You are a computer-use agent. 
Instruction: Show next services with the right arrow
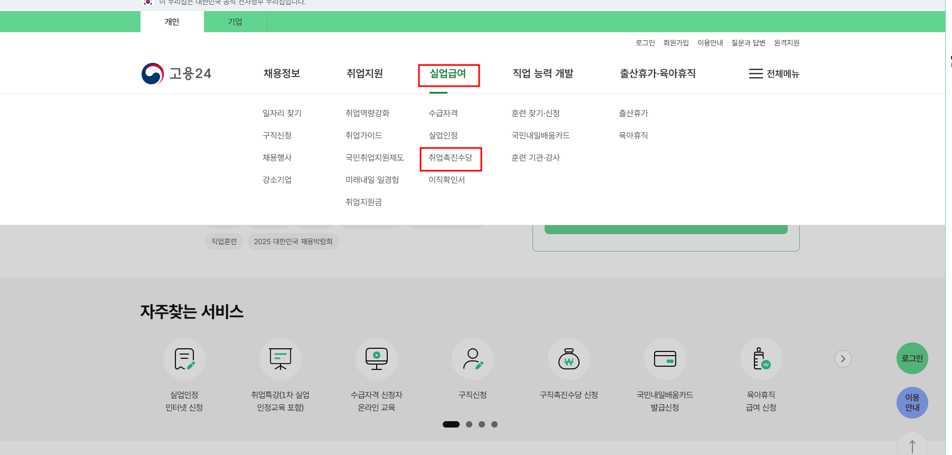[x=843, y=359]
